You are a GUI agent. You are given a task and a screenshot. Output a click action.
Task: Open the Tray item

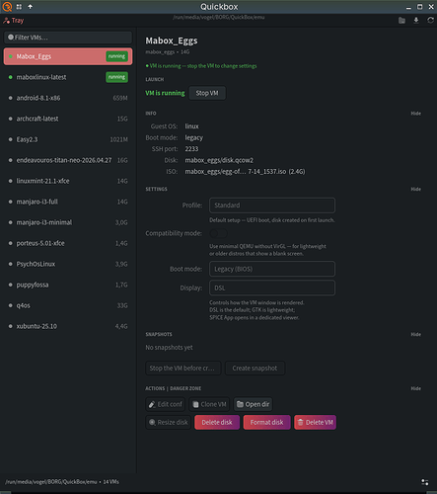[x=14, y=21]
